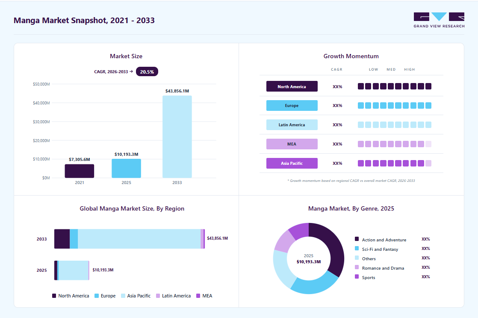The image size is (478, 318).
Task: Select the $10,193.3M label above the 2025 column
Action: [126, 154]
